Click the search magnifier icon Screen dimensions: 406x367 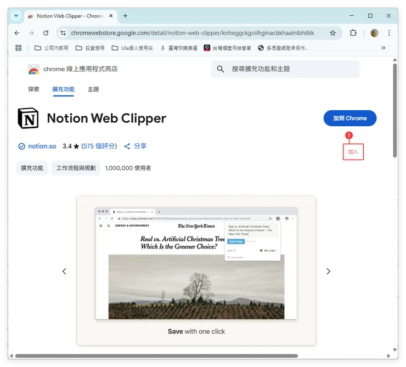click(221, 69)
